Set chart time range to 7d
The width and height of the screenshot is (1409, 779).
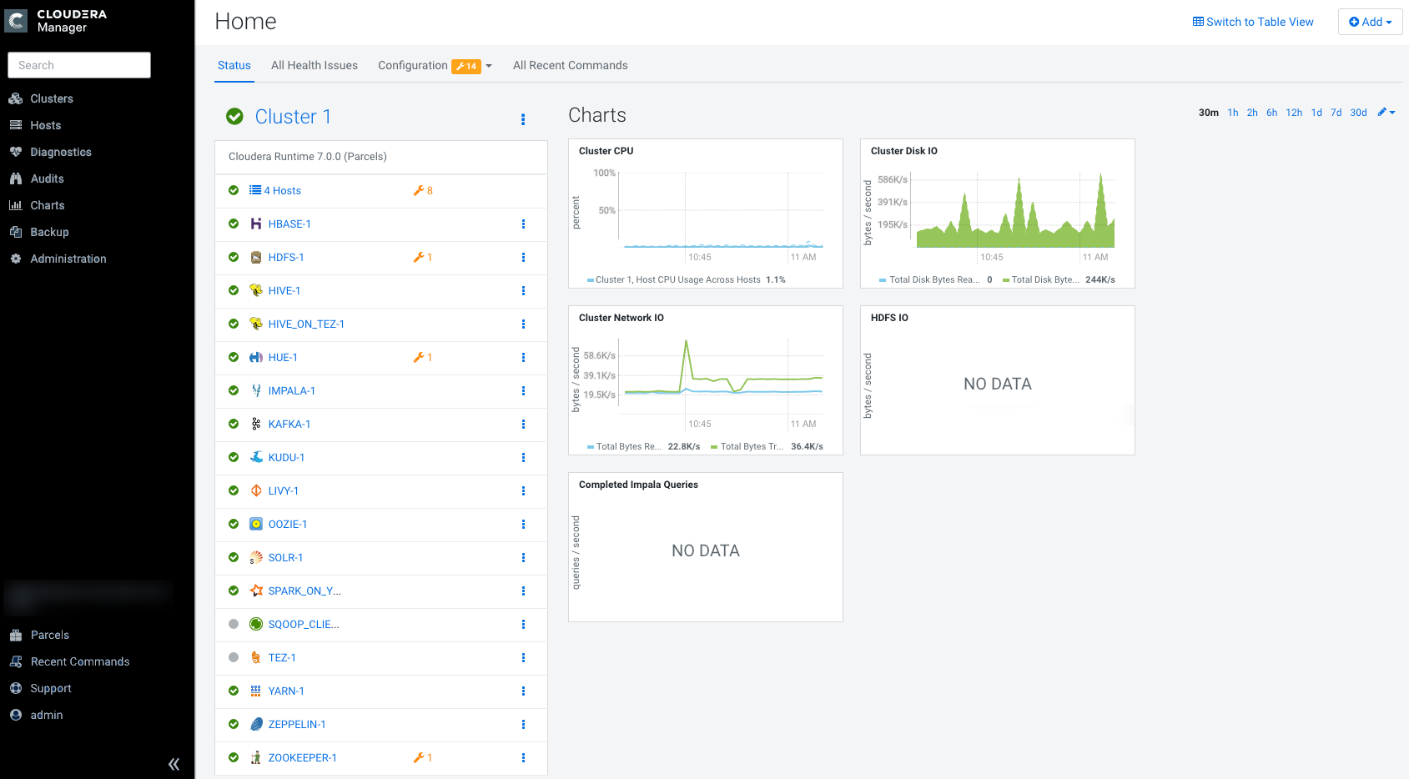pyautogui.click(x=1336, y=113)
